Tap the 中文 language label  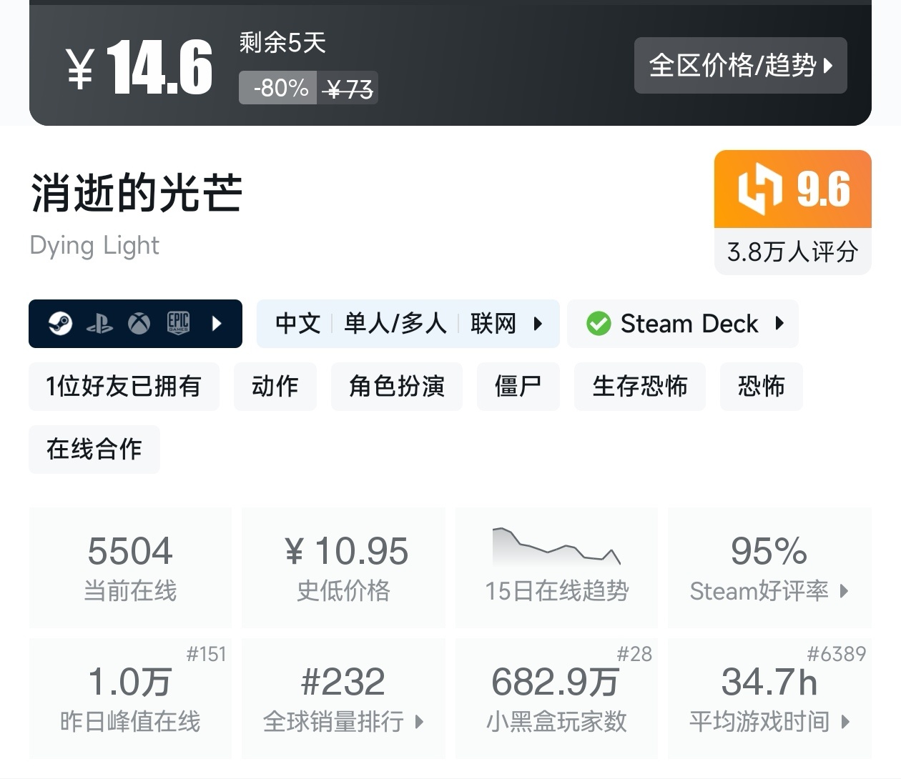tap(298, 324)
